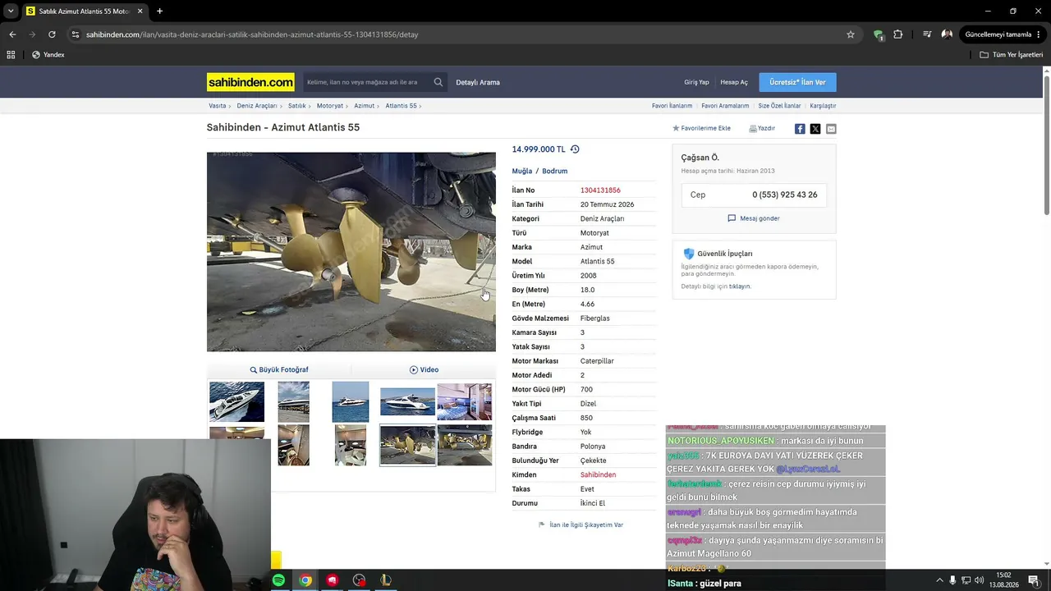Add listing via Favorilerime Ekle
Image resolution: width=1051 pixels, height=591 pixels.
701,128
